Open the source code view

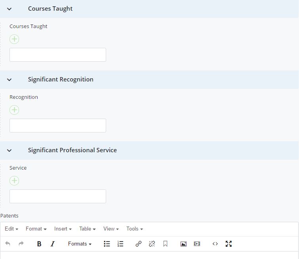click(x=215, y=244)
